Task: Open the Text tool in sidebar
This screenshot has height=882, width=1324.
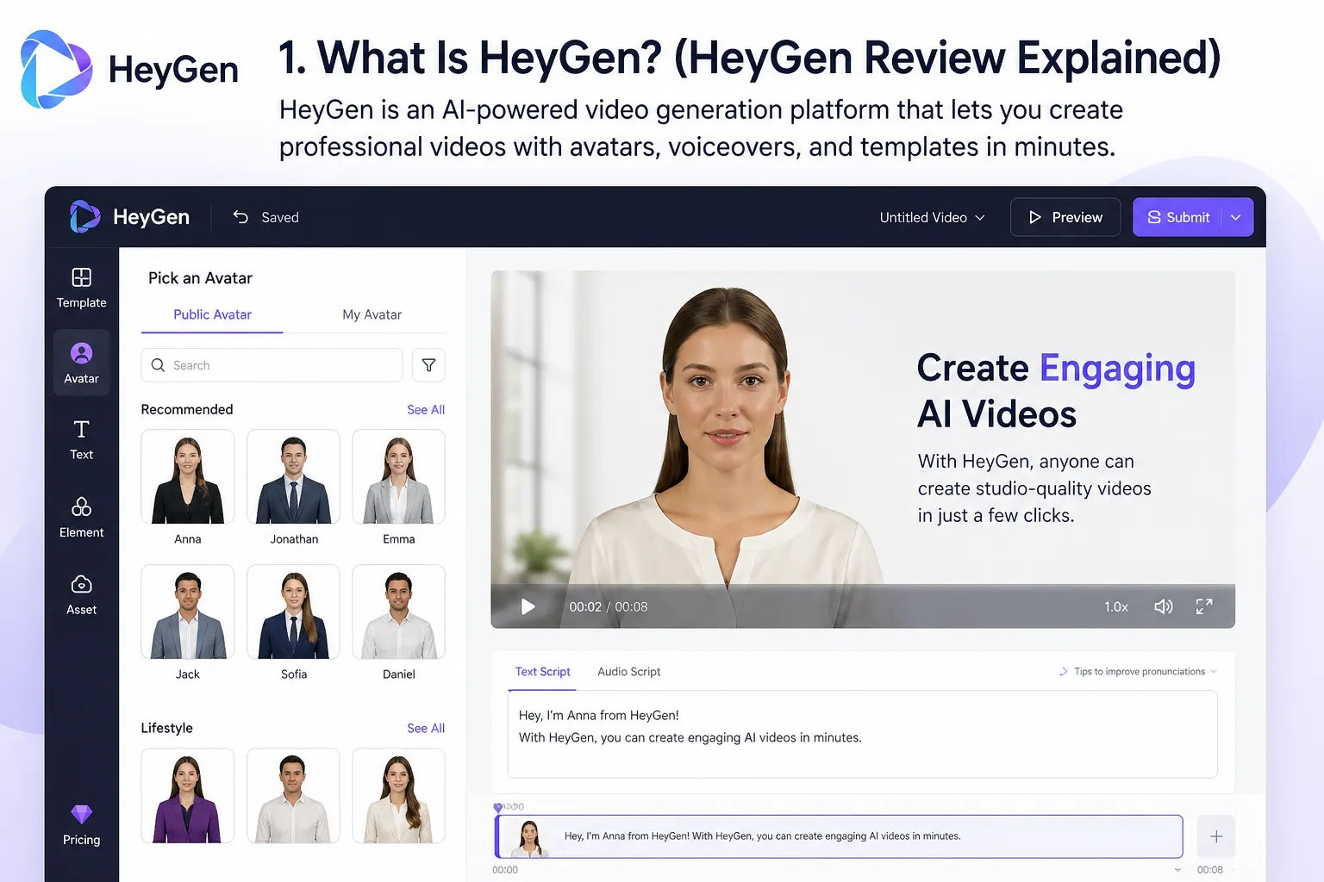Action: (81, 439)
